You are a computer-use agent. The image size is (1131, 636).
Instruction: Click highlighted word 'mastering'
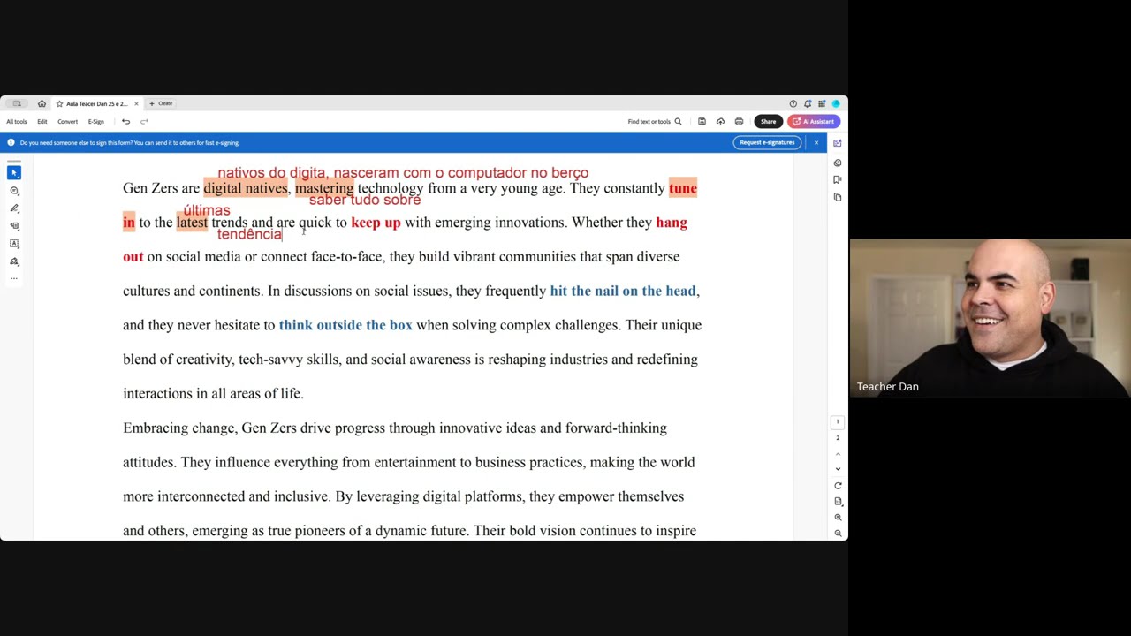pos(324,188)
